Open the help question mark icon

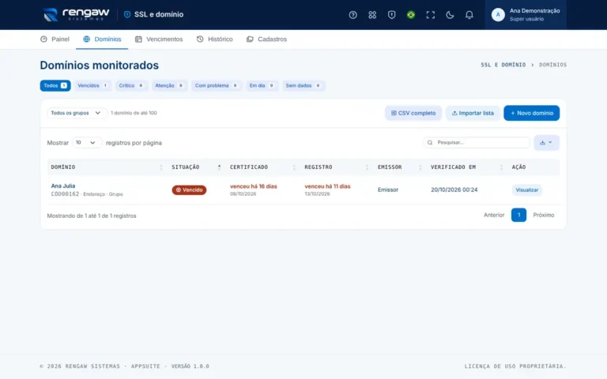[353, 15]
